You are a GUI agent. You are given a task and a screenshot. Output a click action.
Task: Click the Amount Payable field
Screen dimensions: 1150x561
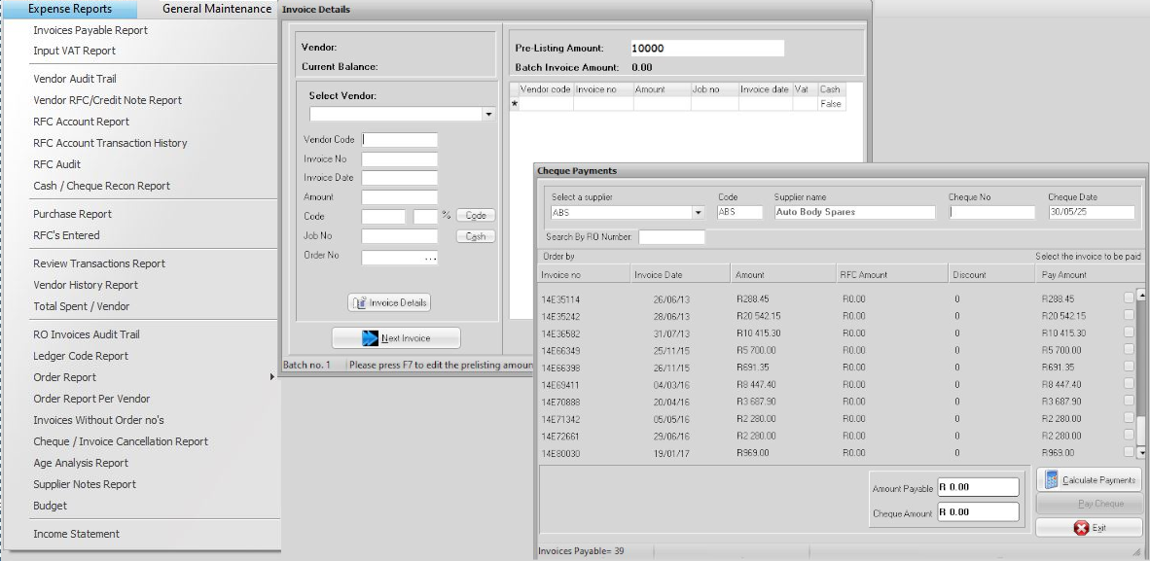coord(979,487)
